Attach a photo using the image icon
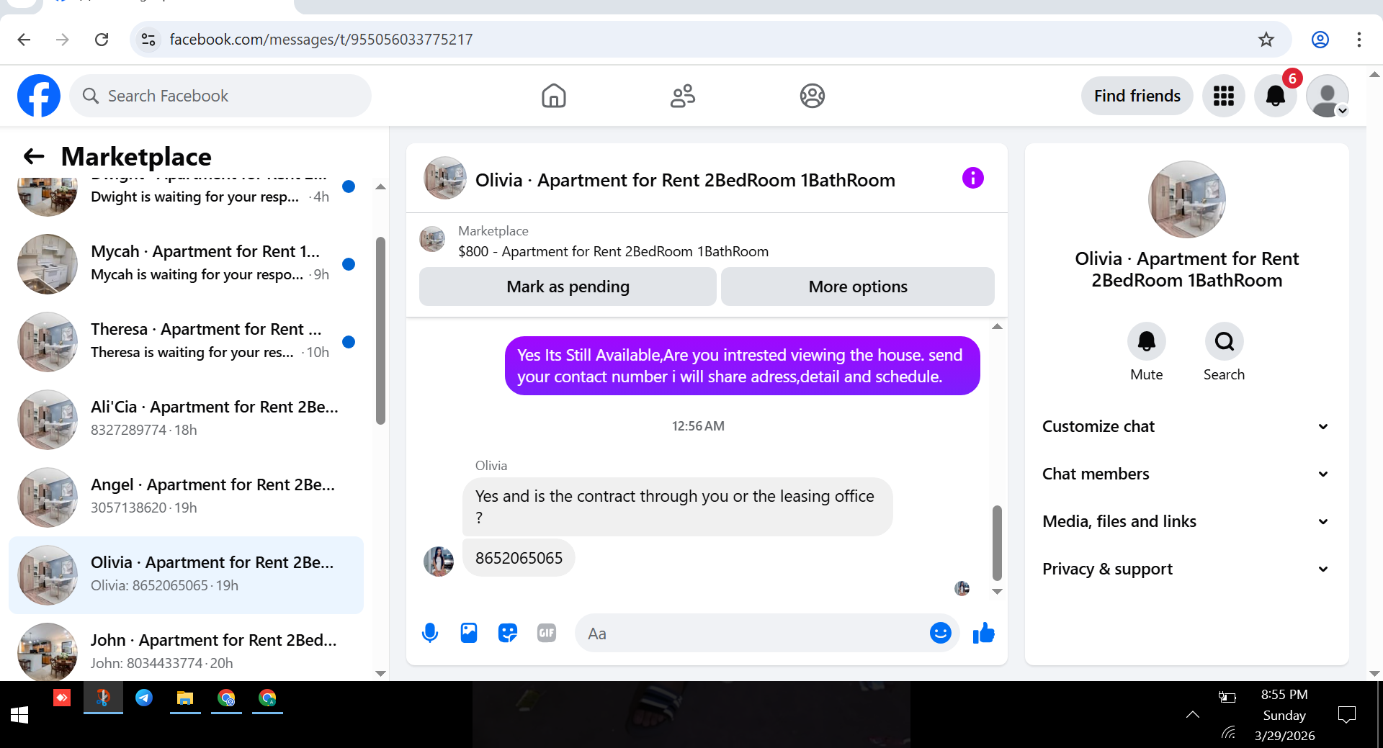The width and height of the screenshot is (1383, 748). pos(469,634)
